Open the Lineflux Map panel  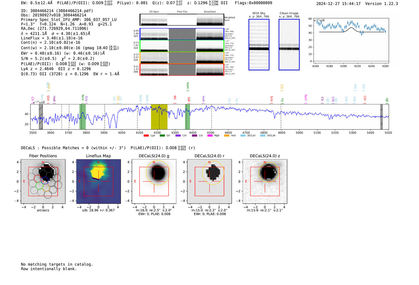(98, 182)
